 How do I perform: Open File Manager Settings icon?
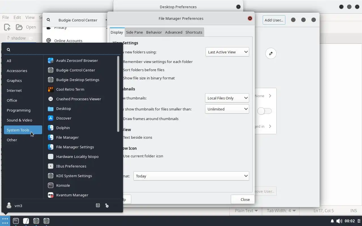pyautogui.click(x=51, y=147)
